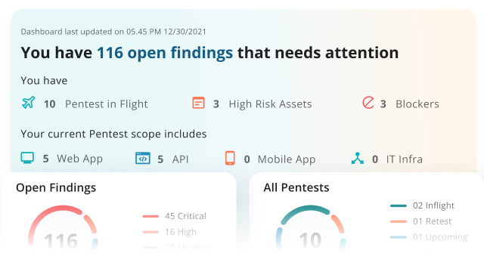The height and width of the screenshot is (275, 484).
Task: Click the 02 Inflight legend item
Action: coord(422,205)
